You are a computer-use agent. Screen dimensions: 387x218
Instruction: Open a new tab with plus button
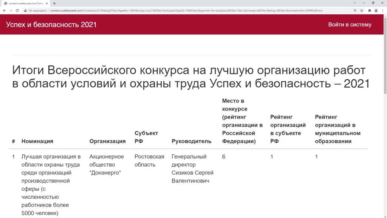coord(54,3)
